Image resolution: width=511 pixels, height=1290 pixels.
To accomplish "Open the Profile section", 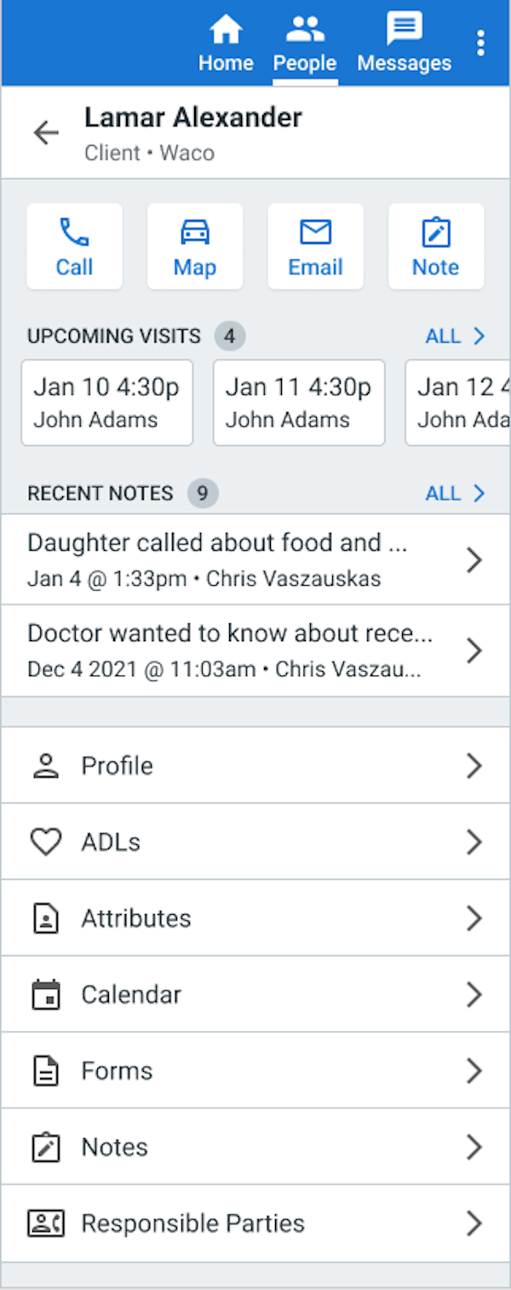I will pos(47,765).
